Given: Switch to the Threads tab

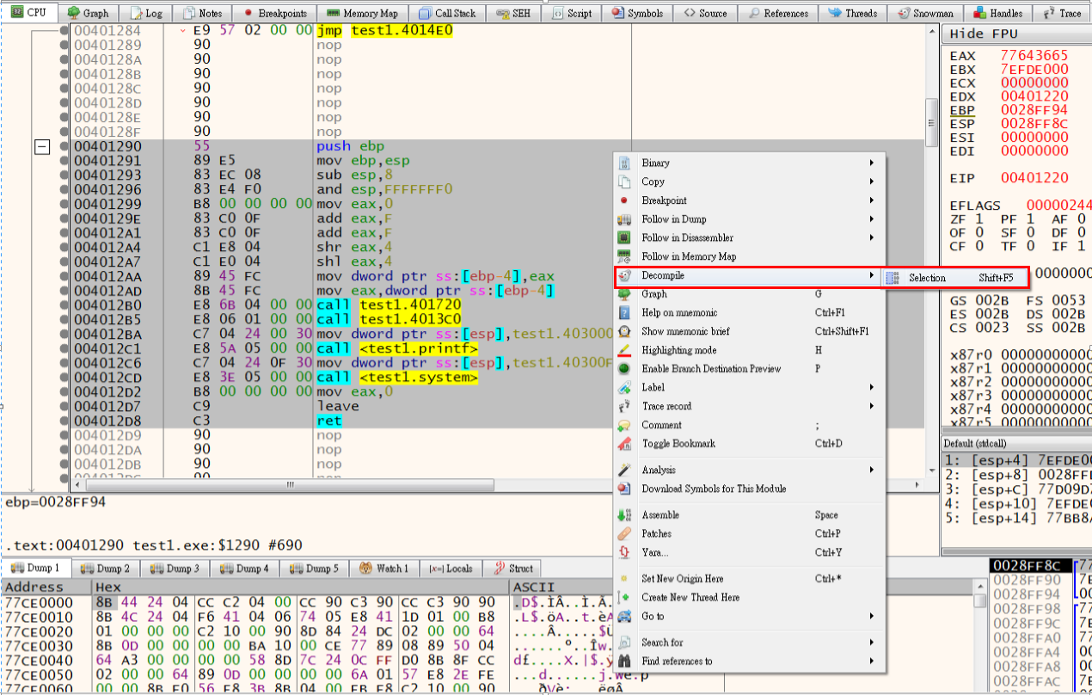Looking at the screenshot, I should 852,13.
